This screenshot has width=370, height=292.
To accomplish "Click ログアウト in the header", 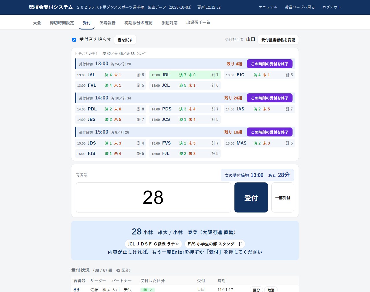I will pos(332,7).
